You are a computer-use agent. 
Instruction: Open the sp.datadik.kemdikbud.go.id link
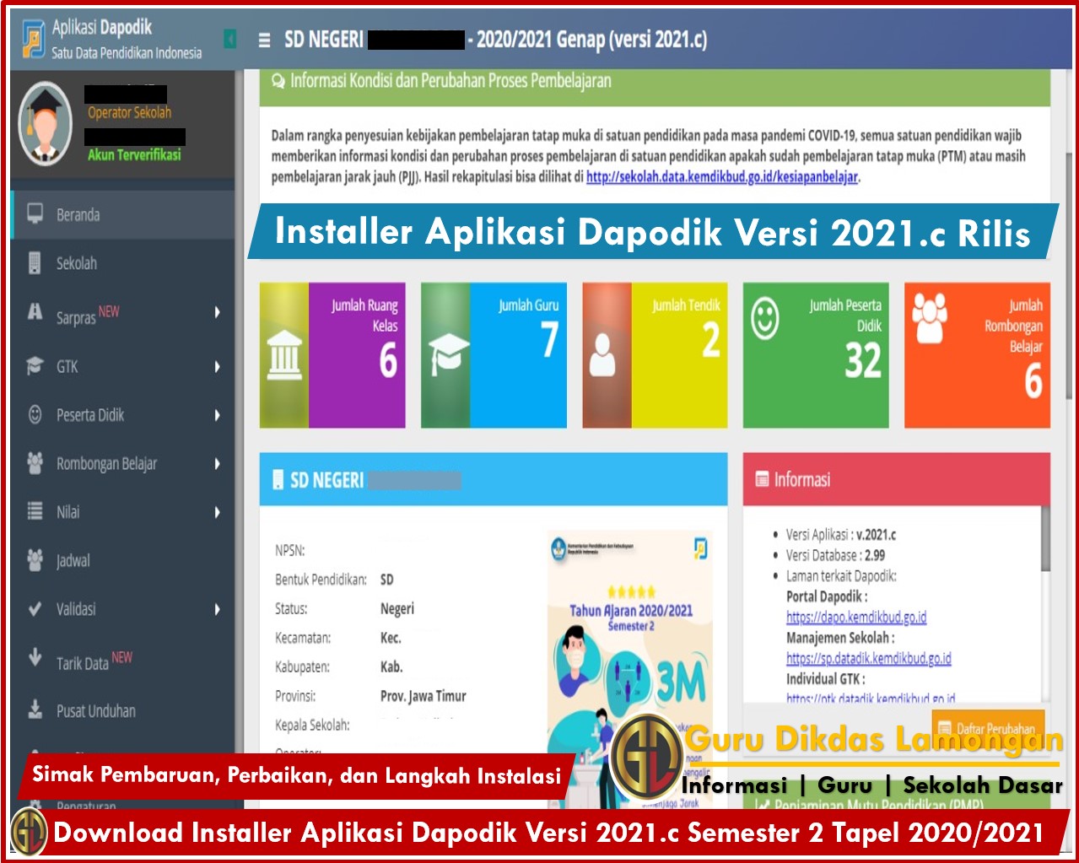coord(869,658)
